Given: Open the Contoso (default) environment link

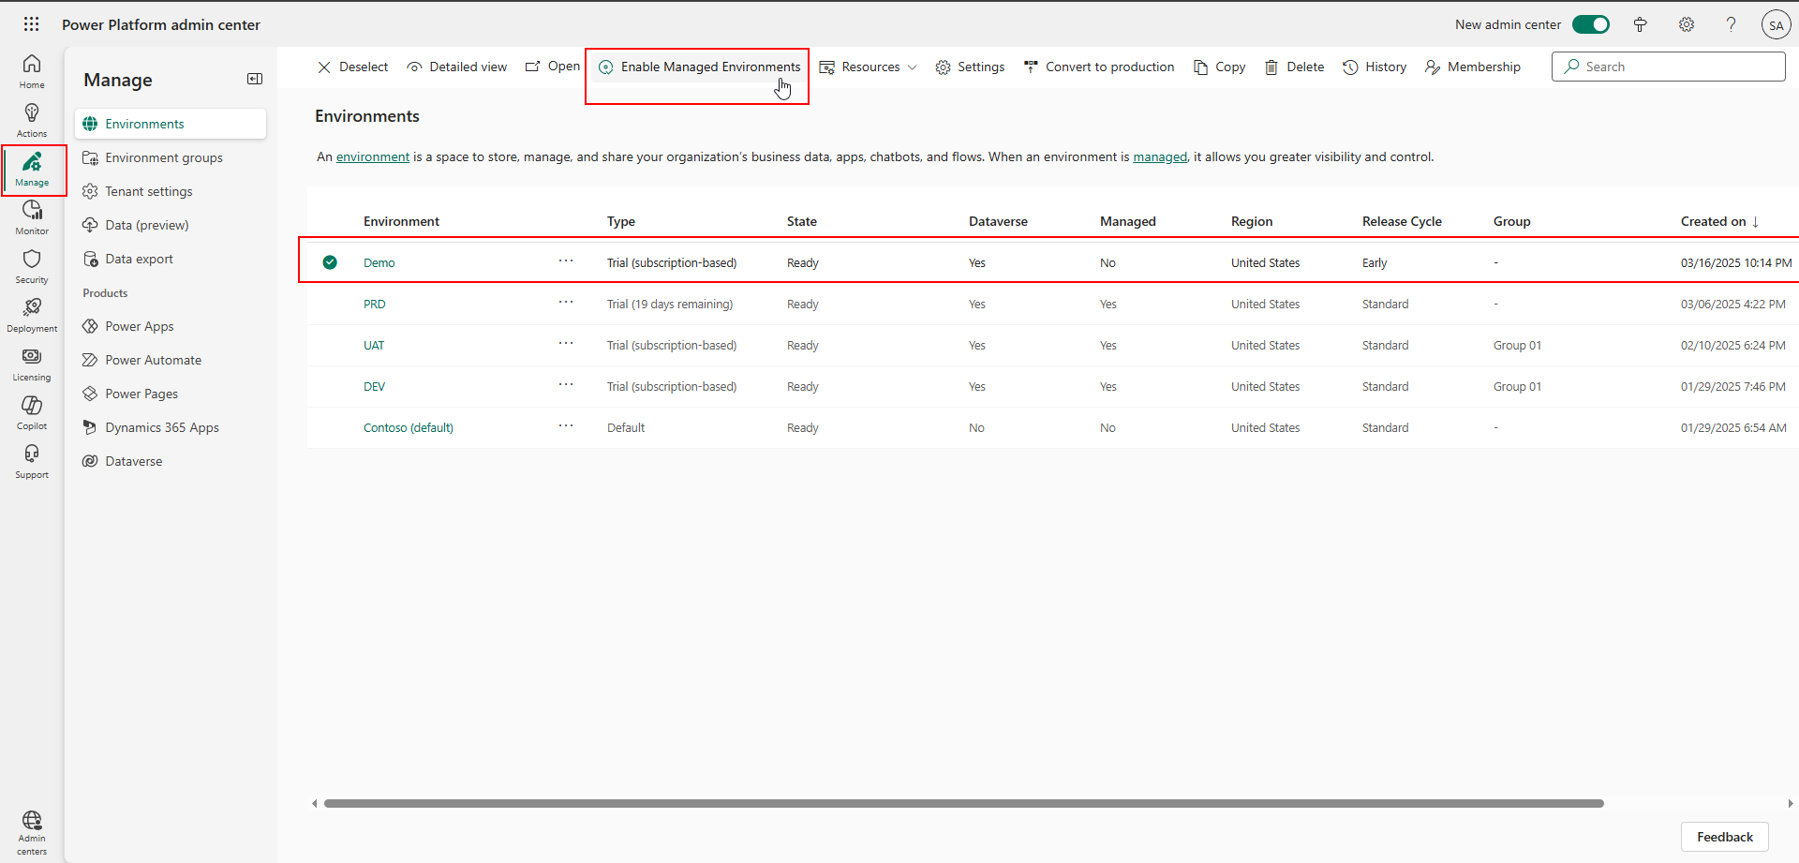Looking at the screenshot, I should (x=409, y=427).
